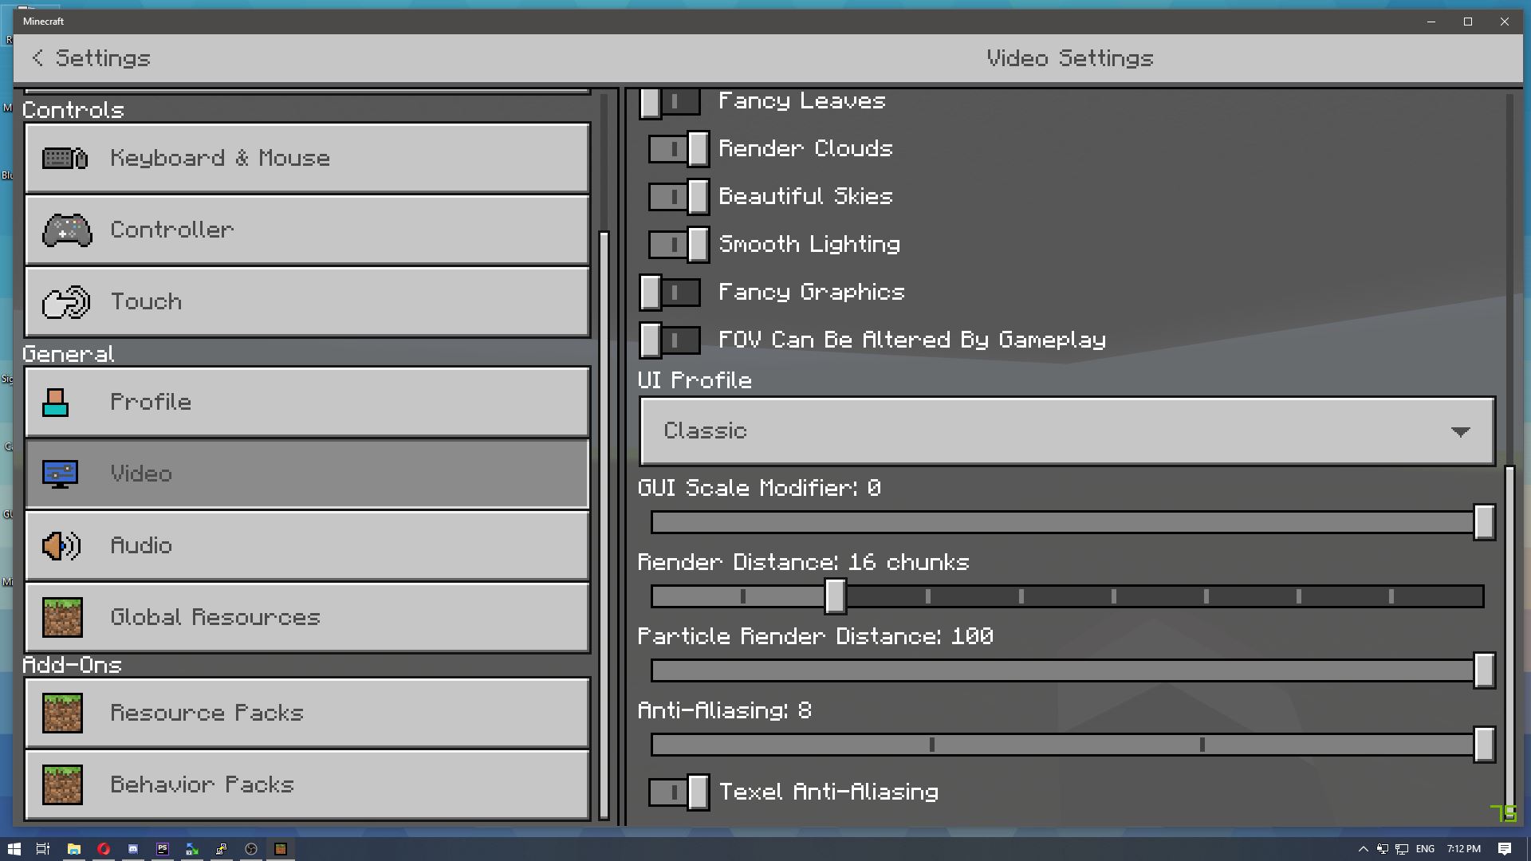Click the Resource Packs grass block icon
The height and width of the screenshot is (861, 1531).
(x=62, y=714)
